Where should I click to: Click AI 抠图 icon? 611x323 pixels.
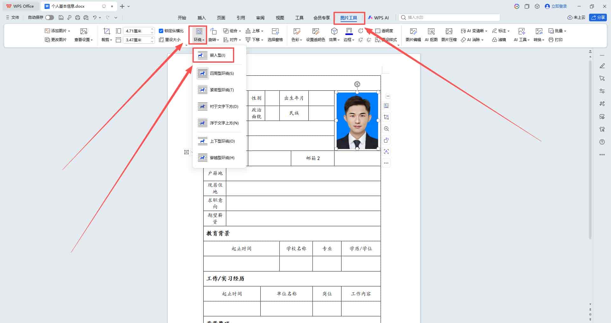pos(431,35)
